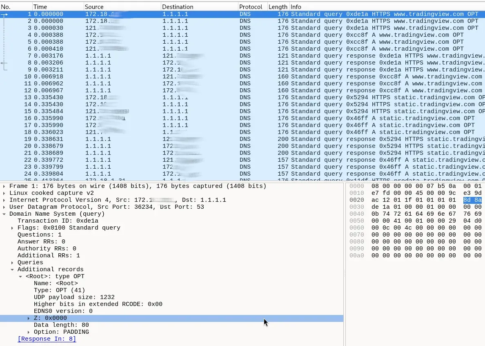Select packet 24 at time 0.339804
Viewport: 485px width, 346px height.
click(x=242, y=174)
